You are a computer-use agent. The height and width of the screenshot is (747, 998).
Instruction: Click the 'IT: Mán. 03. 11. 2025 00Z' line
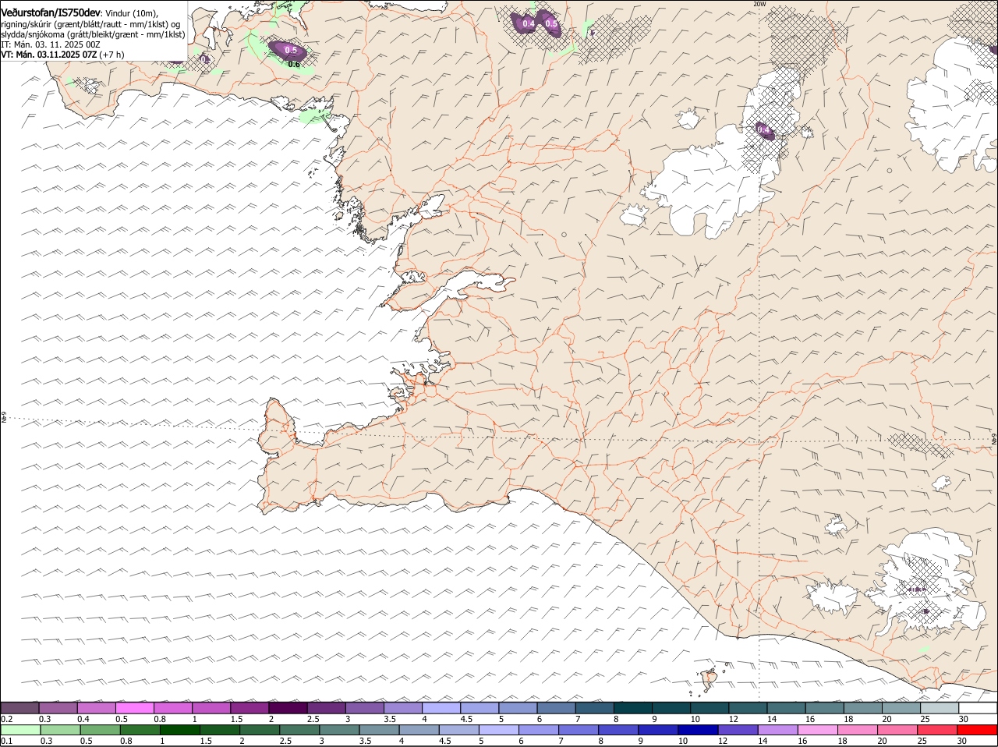click(50, 44)
